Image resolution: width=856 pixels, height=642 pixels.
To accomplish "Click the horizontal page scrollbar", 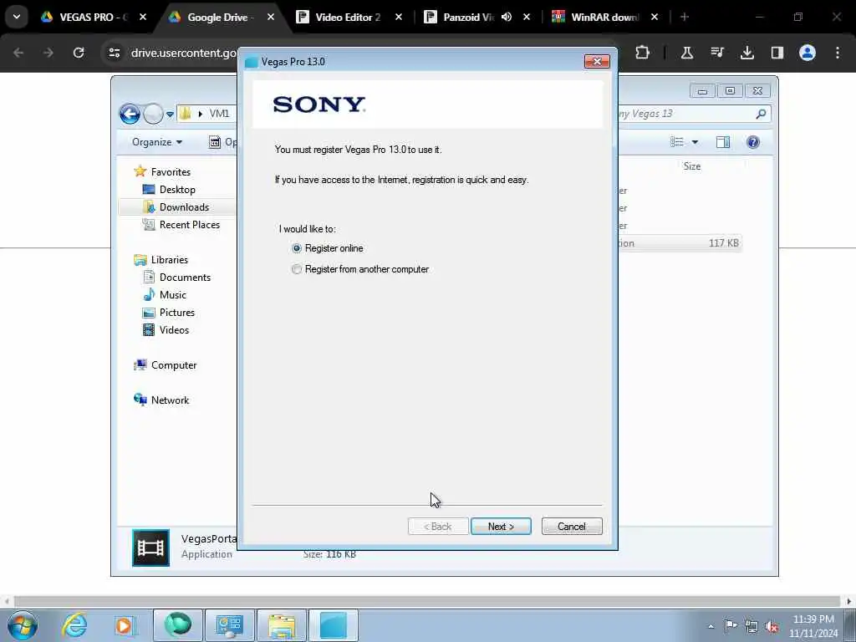I will coord(427,601).
